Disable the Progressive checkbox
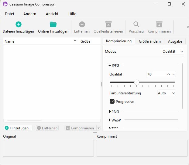 (x=112, y=101)
